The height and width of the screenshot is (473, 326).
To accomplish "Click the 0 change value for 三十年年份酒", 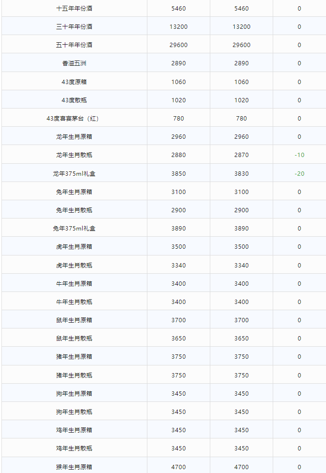I will [300, 26].
